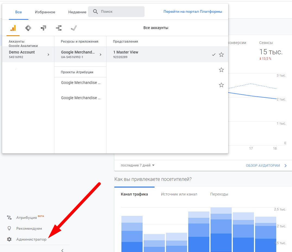The height and width of the screenshot is (252, 292).
Task: Select Google Merchand... UA-54516992-1 property
Action: (80, 55)
